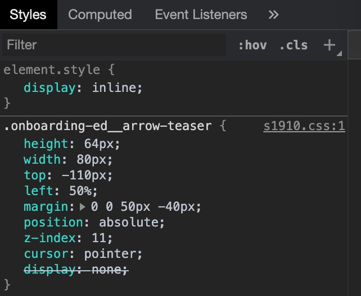Viewport: 361px width, 296px height.
Task: Open the s1910.css:1 source link
Action: coord(304,126)
